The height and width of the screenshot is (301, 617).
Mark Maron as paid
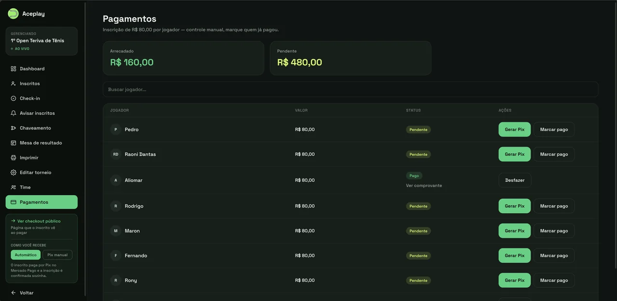point(554,231)
